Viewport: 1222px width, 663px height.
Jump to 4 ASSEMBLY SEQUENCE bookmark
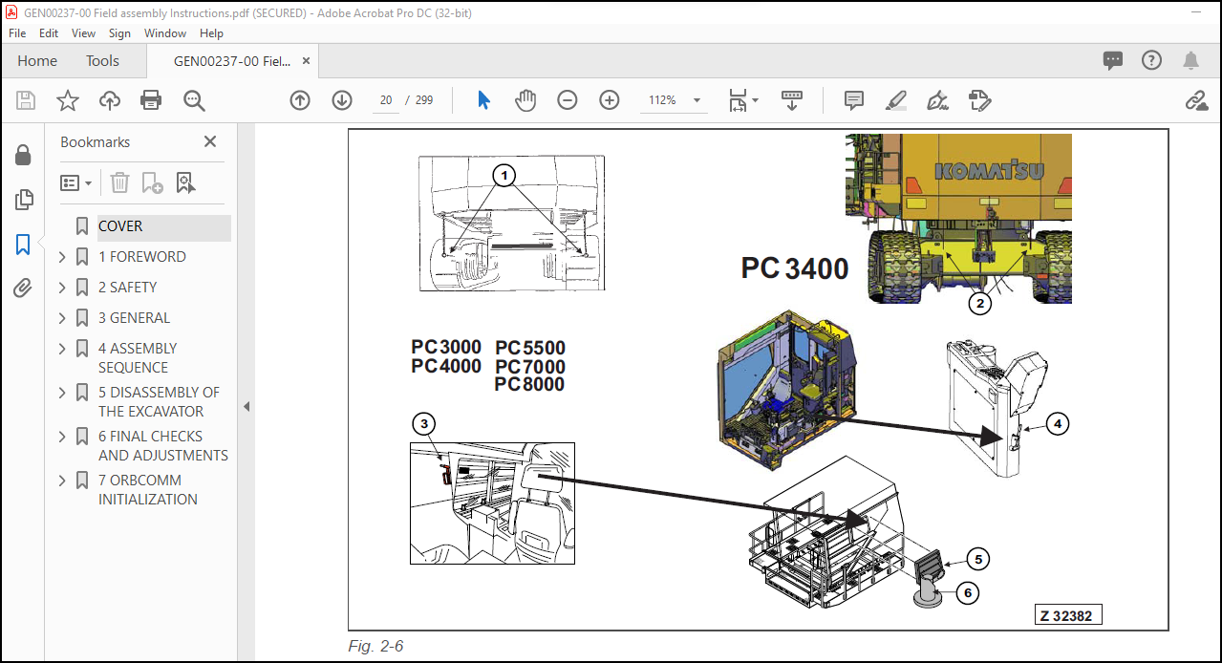pos(138,358)
